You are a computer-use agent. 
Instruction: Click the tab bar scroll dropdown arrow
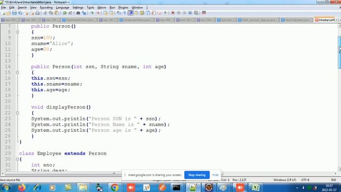337,20
